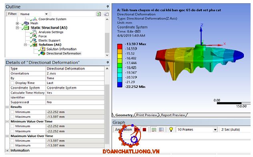253x157 pixels.
Task: Stop the animation with the red square
Action: (145, 130)
